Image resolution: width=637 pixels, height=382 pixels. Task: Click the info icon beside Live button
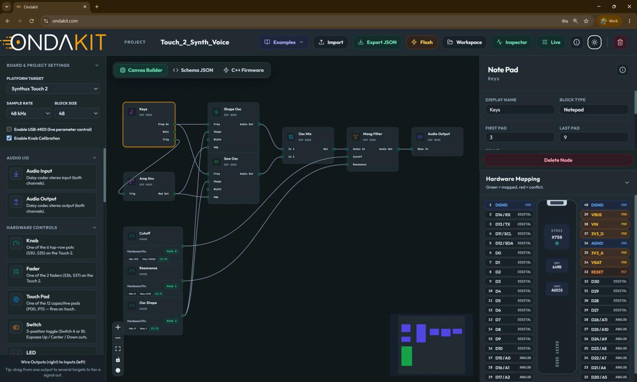[576, 42]
